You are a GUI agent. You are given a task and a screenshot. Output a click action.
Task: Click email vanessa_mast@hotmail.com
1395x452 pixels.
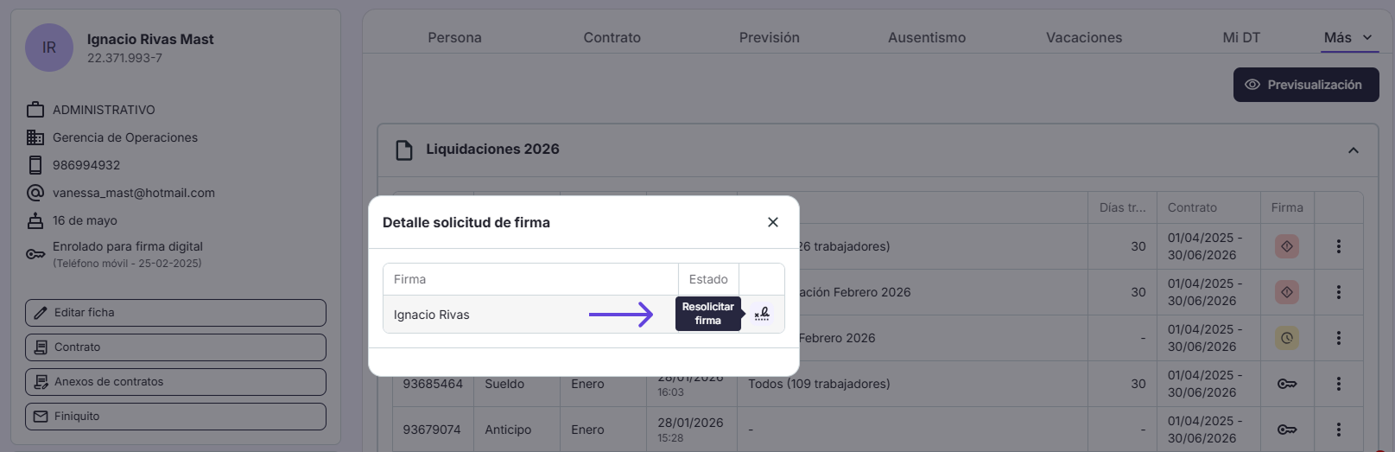(x=134, y=193)
